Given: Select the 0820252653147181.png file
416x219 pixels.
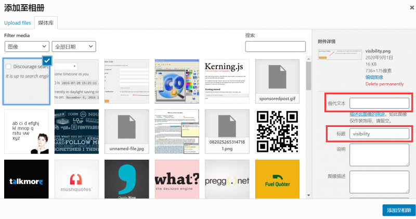Looking at the screenshot, I should [227, 132].
